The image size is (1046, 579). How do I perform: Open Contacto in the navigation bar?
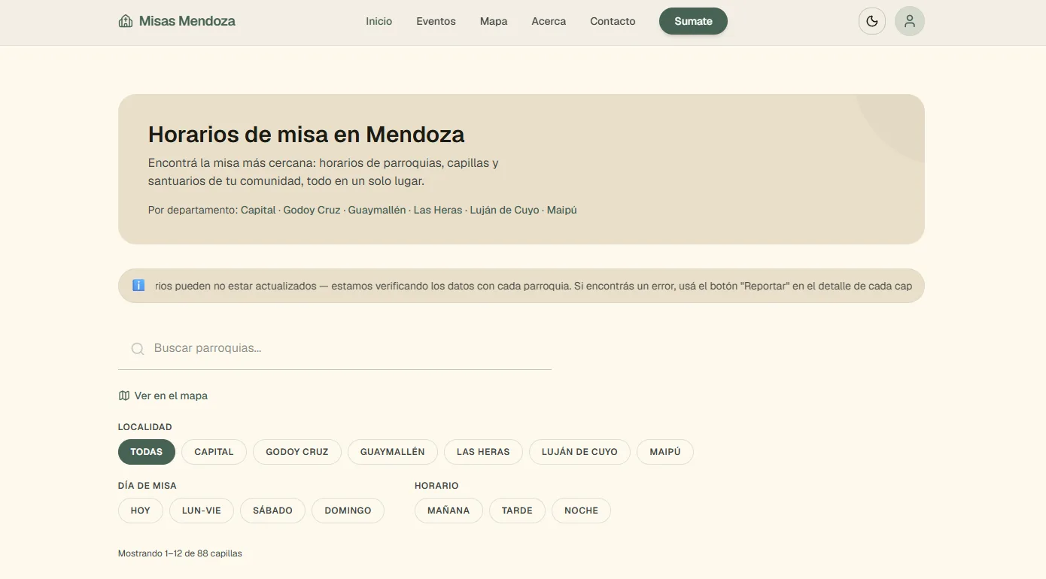click(x=613, y=21)
